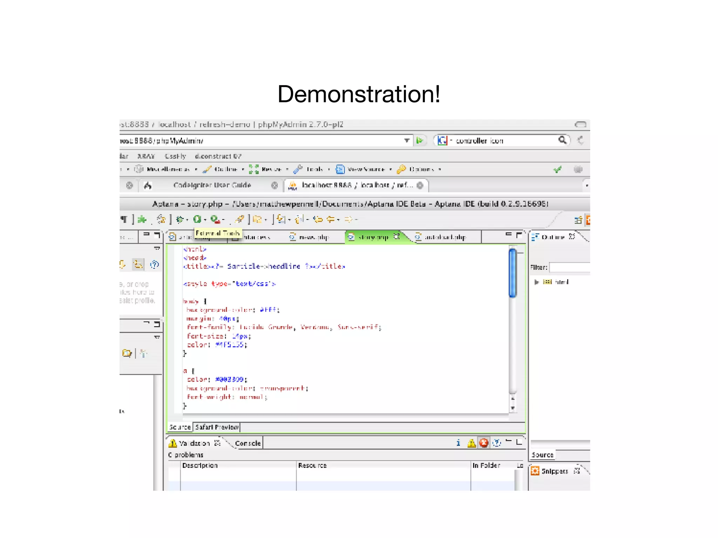The height and width of the screenshot is (538, 718).
Task: Toggle the info filter in Validation view
Action: pos(458,443)
